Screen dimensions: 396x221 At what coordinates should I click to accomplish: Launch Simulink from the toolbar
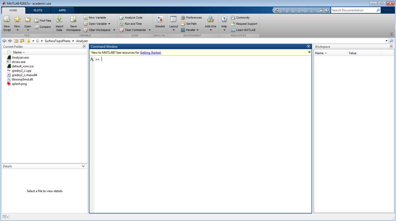160,22
